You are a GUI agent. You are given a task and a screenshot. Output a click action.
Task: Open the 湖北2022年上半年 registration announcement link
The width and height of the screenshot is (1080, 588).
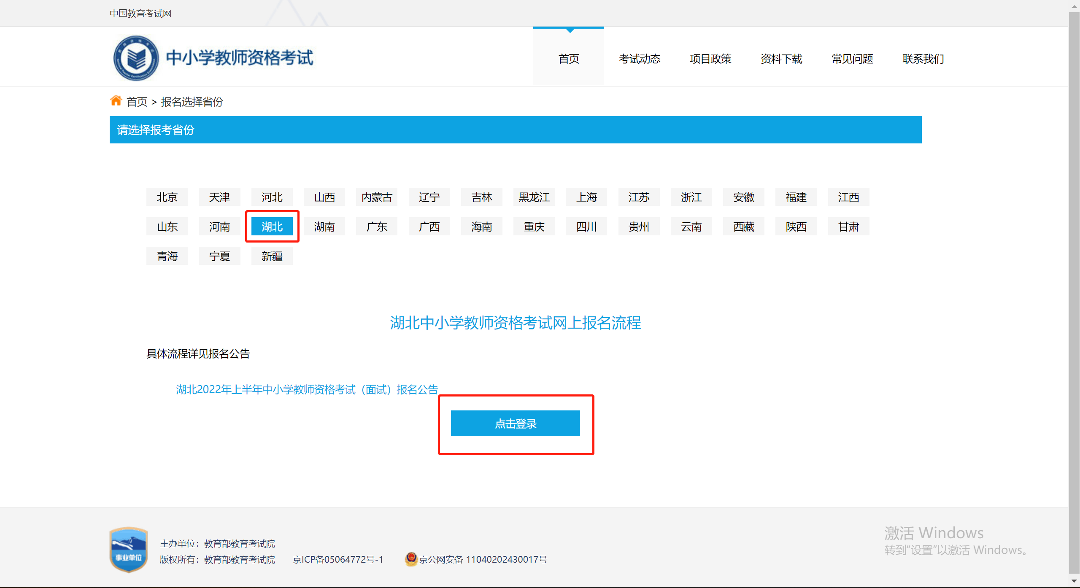tap(307, 389)
